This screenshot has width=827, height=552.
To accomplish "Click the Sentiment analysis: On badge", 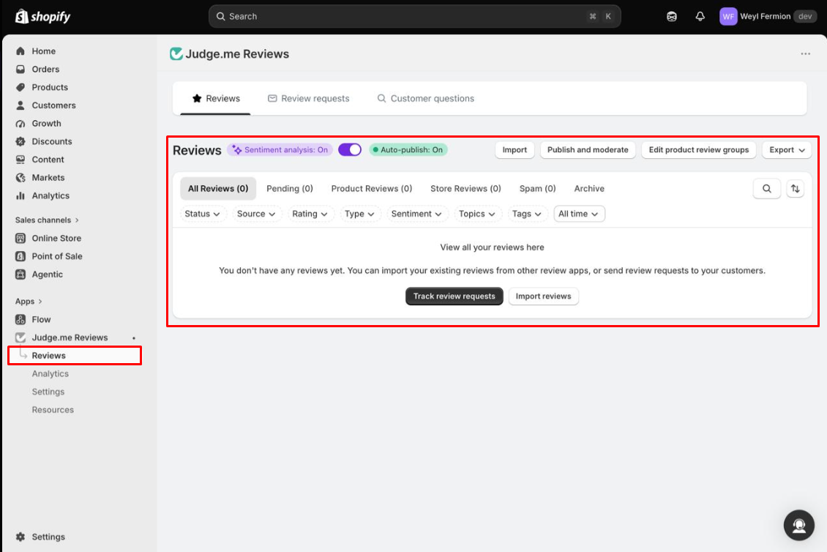I will (x=280, y=150).
